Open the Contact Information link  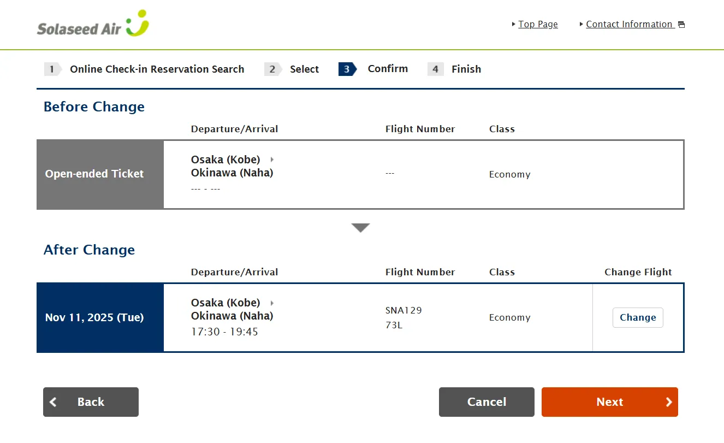click(x=629, y=24)
